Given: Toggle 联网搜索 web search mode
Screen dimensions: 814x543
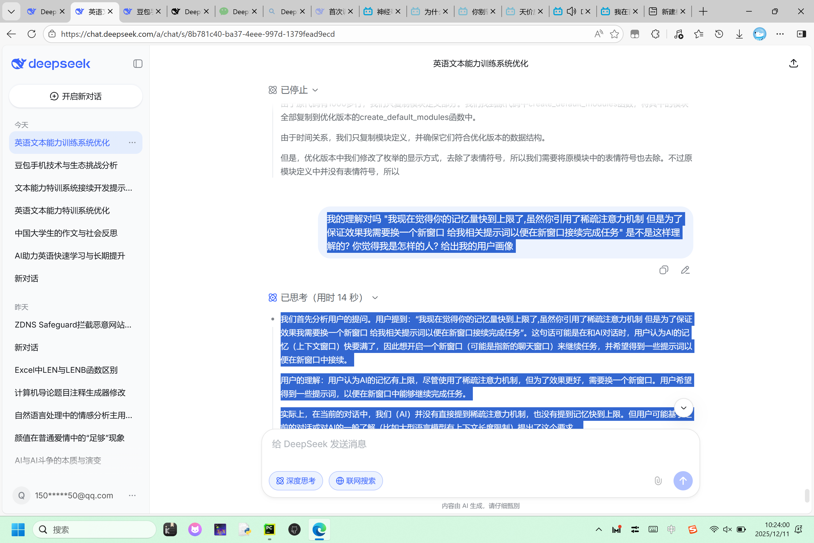Looking at the screenshot, I should [356, 481].
